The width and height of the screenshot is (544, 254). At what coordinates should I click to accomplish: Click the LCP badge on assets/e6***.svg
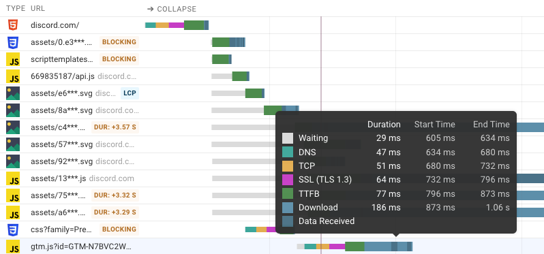(x=130, y=93)
